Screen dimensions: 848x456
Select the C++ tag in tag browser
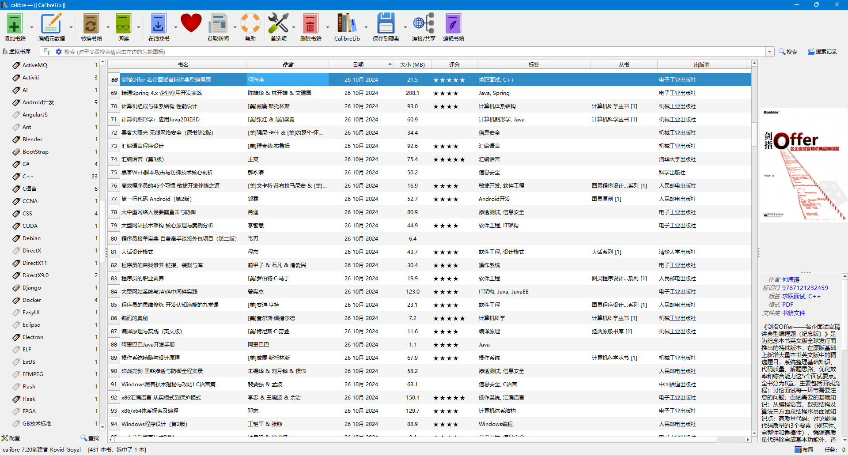[x=28, y=176]
